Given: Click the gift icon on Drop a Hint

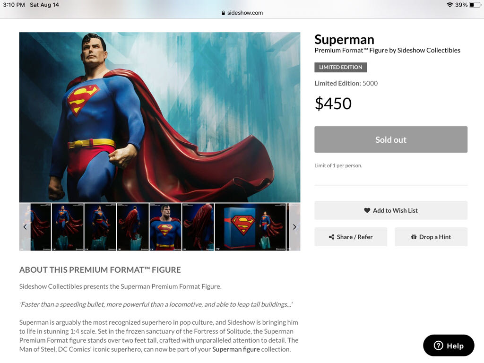Looking at the screenshot, I should pyautogui.click(x=414, y=237).
